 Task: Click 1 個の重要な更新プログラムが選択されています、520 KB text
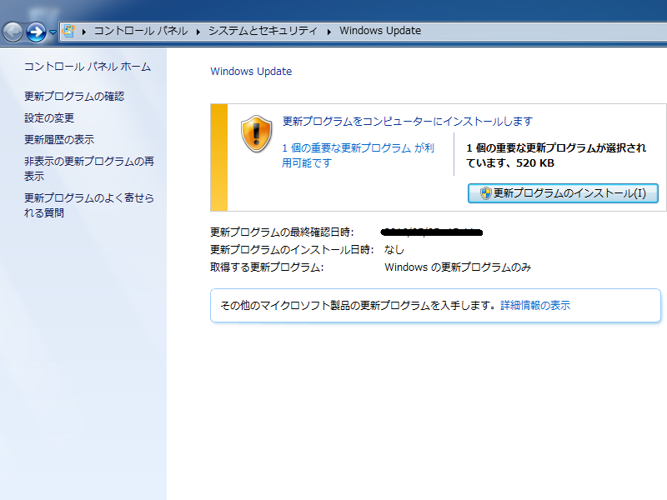[556, 155]
